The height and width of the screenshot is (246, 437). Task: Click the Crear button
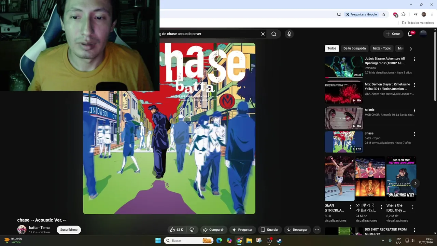click(393, 34)
